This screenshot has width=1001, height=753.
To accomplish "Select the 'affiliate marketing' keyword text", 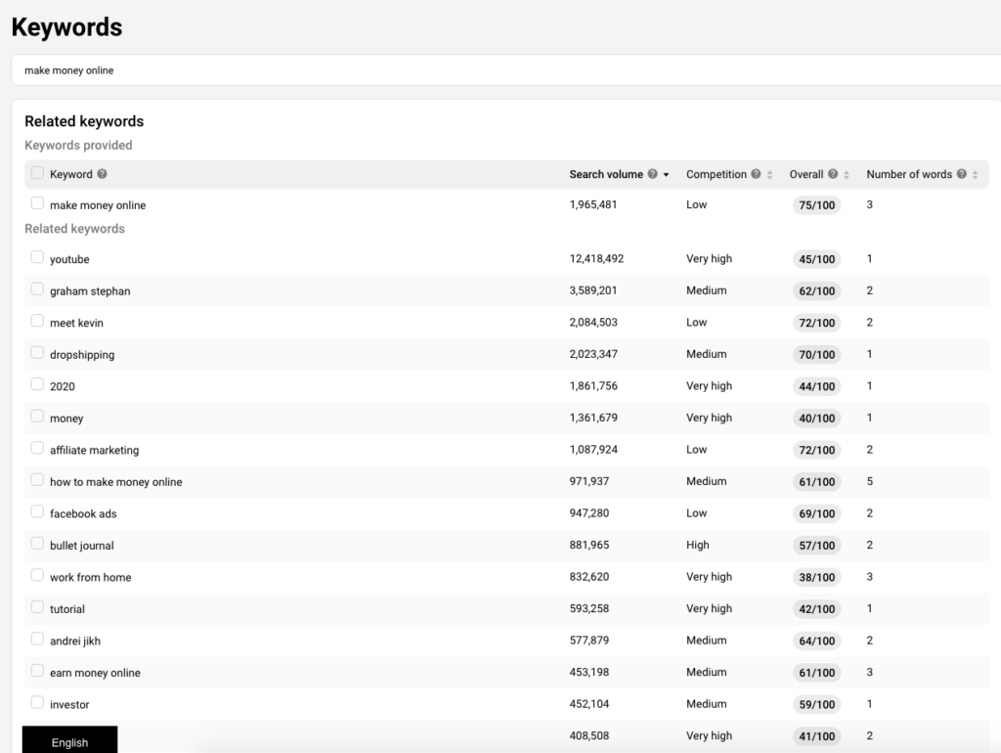I will pos(95,450).
